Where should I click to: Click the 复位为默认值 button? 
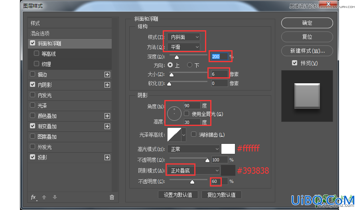click(x=221, y=195)
